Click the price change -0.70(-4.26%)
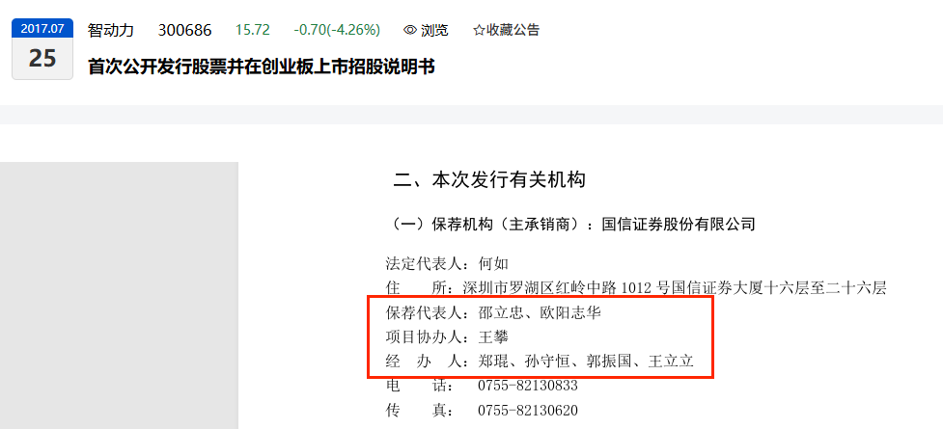 coord(337,30)
